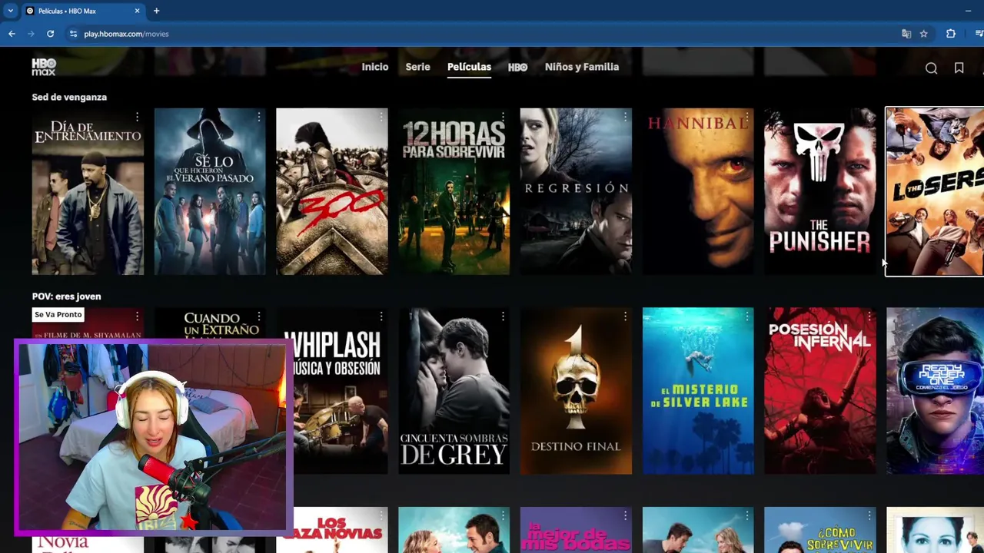984x553 pixels.
Task: Open the Niños y Familia tab
Action: pos(582,67)
